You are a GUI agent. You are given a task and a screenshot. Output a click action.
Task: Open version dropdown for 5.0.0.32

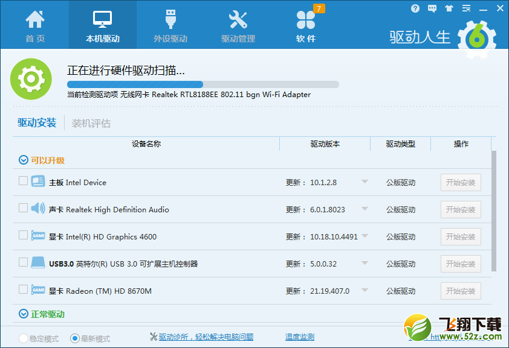[365, 263]
